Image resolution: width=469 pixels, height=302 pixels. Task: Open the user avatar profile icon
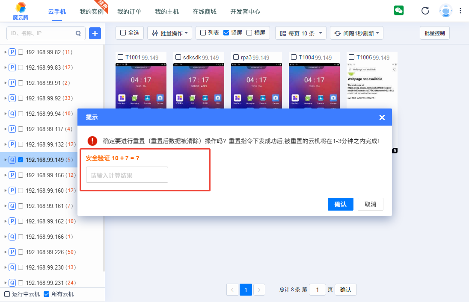coord(445,11)
